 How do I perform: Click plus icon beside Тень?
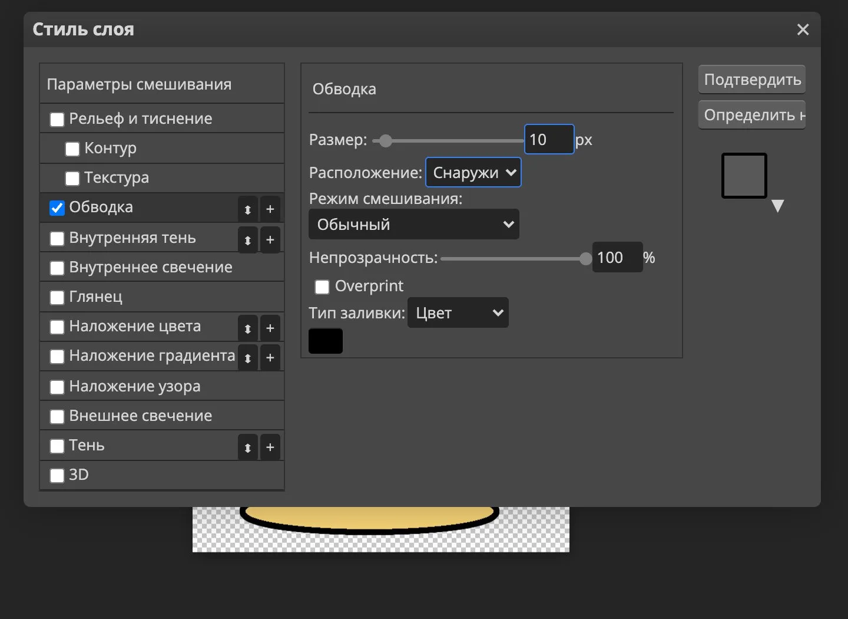(270, 447)
